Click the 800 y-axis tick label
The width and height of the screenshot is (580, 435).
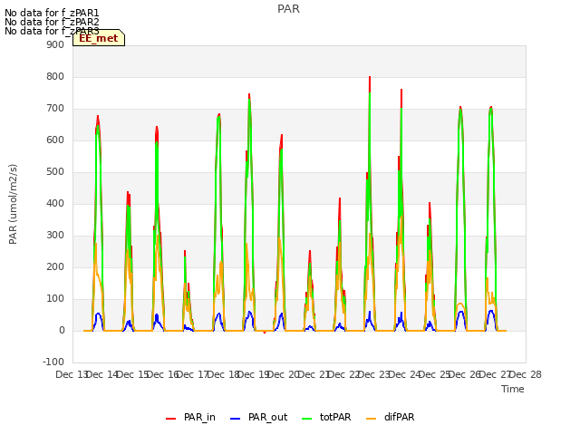coord(55,76)
